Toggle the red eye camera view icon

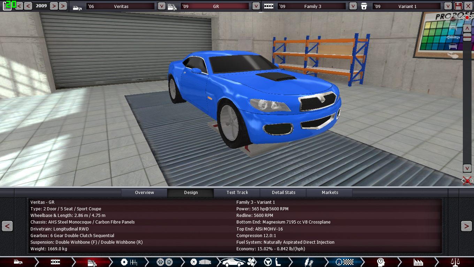(x=467, y=17)
